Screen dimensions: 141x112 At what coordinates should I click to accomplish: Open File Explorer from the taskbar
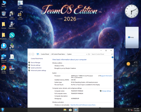click(x=65, y=110)
